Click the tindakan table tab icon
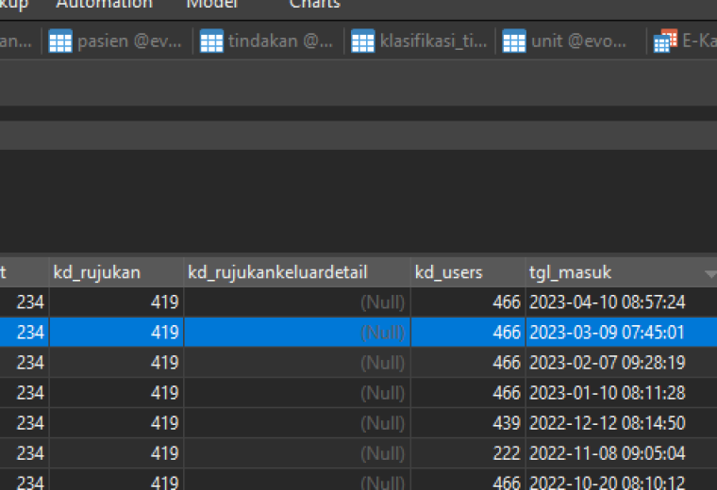Screen dimensions: 717x490 [211, 41]
